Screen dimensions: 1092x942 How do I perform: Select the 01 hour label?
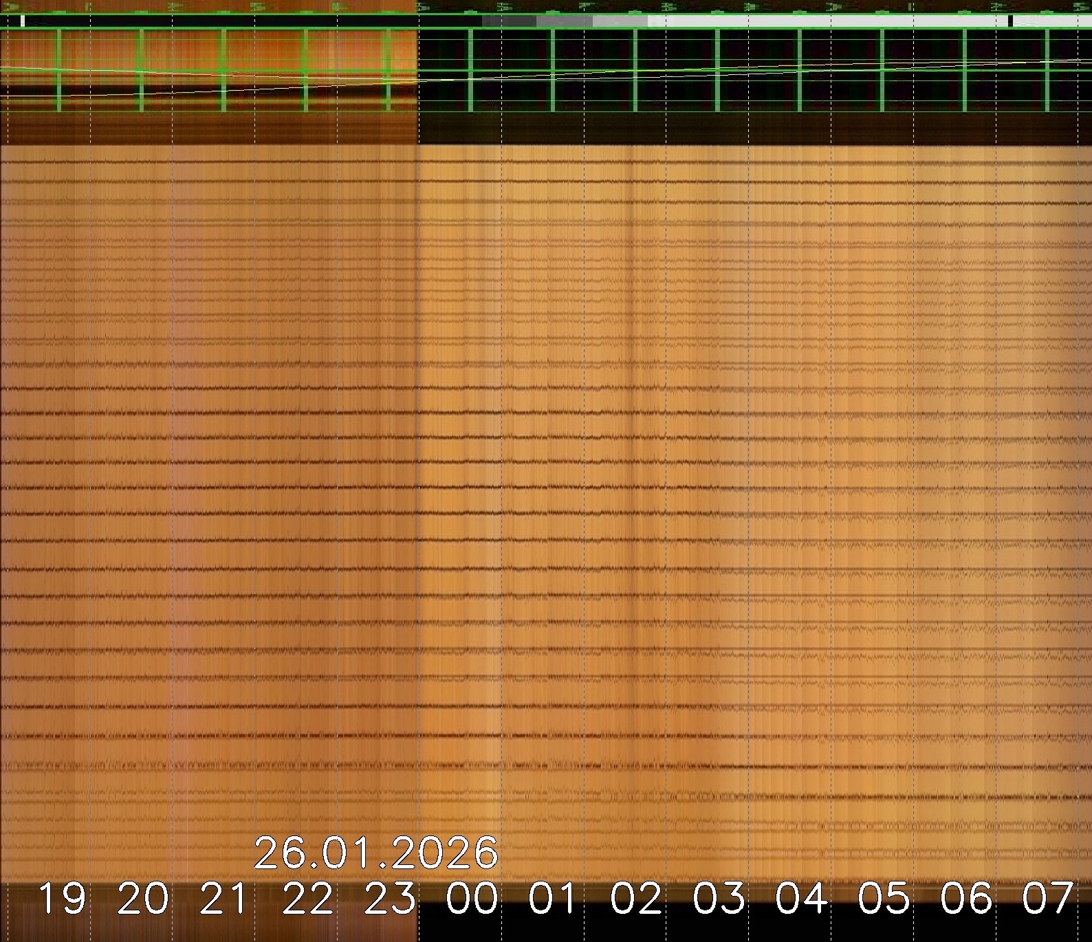point(554,899)
